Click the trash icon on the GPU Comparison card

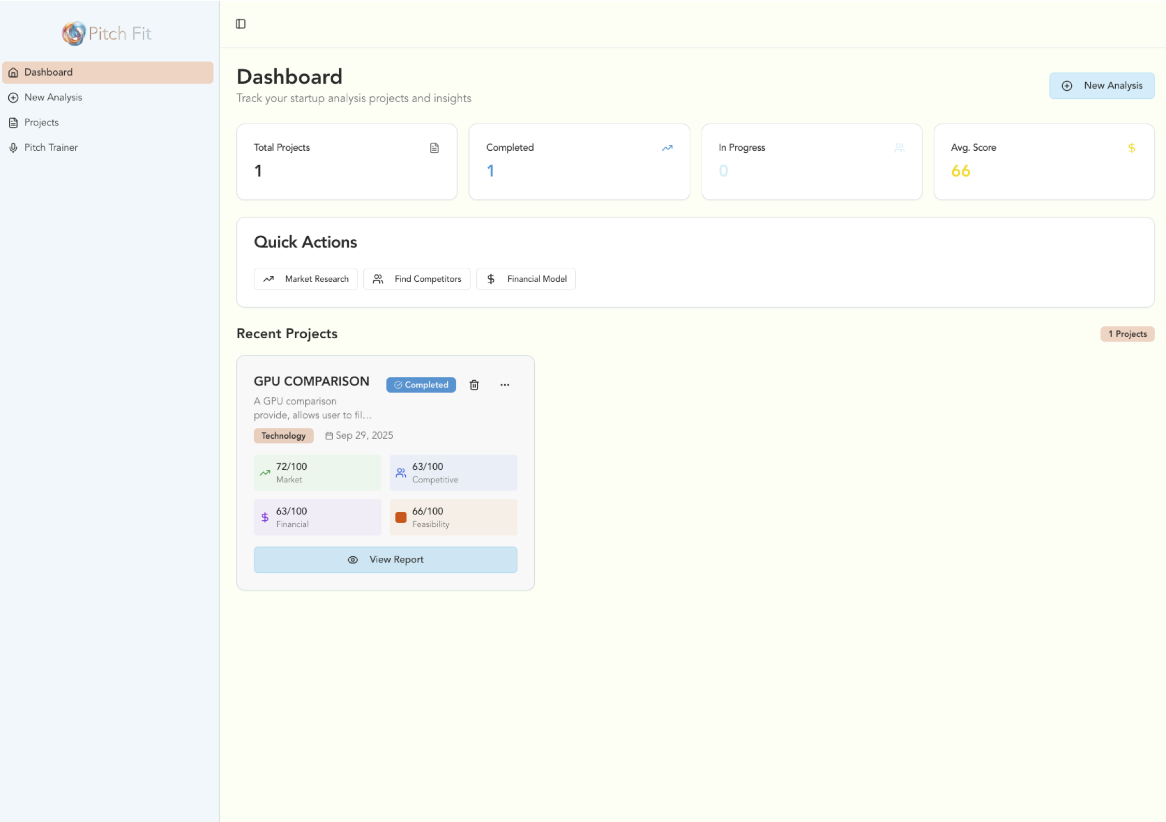coord(474,385)
